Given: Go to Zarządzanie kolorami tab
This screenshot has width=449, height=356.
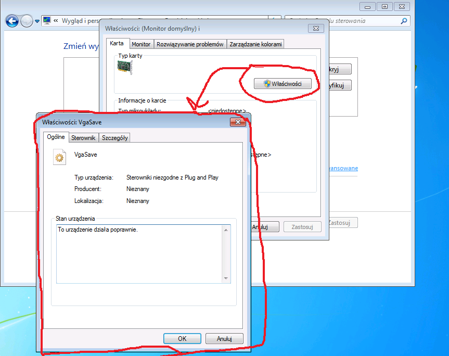Looking at the screenshot, I should [x=255, y=44].
